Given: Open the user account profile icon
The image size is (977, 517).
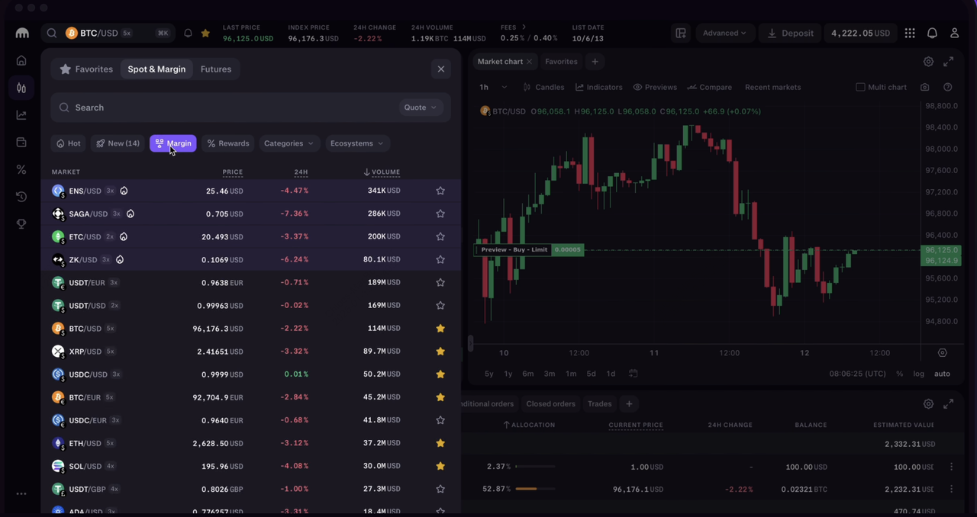Looking at the screenshot, I should point(954,34).
